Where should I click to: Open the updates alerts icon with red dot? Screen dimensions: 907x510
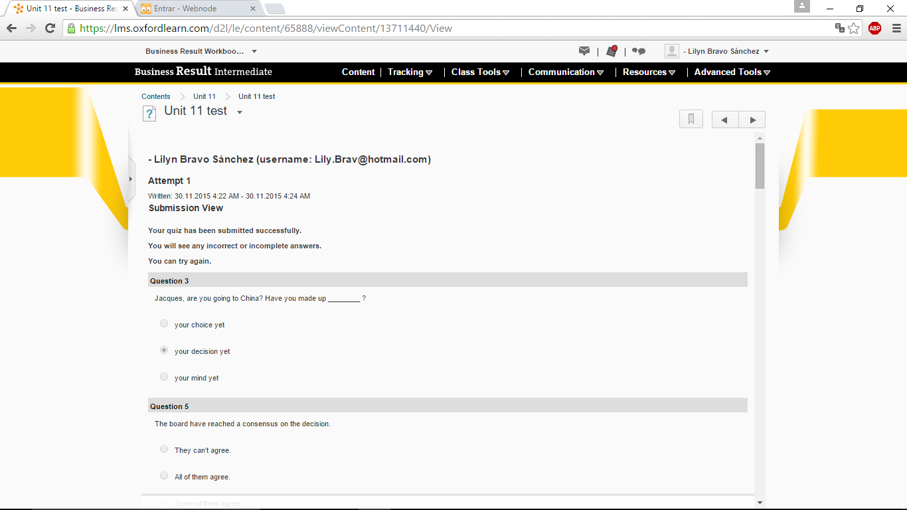[x=612, y=51]
